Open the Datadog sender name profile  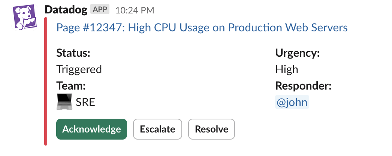66,10
